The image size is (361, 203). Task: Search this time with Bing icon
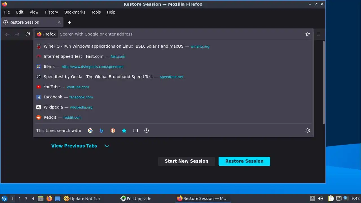coord(102,131)
